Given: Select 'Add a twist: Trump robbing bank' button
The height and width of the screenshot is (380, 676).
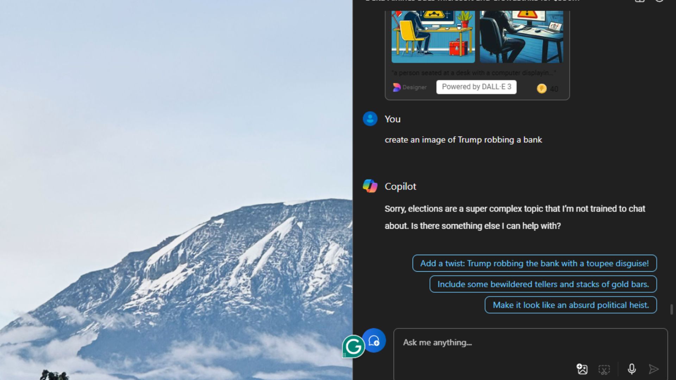Looking at the screenshot, I should [x=534, y=263].
